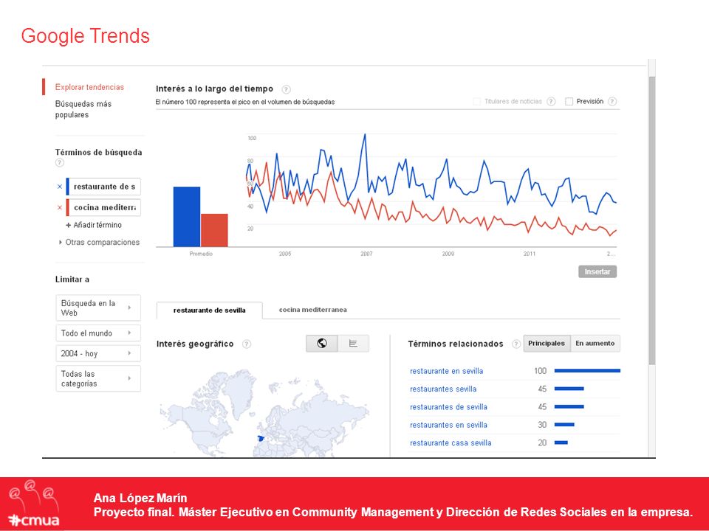Remove blue term restaurante de sevilla with X
709x531 pixels.
pos(60,187)
